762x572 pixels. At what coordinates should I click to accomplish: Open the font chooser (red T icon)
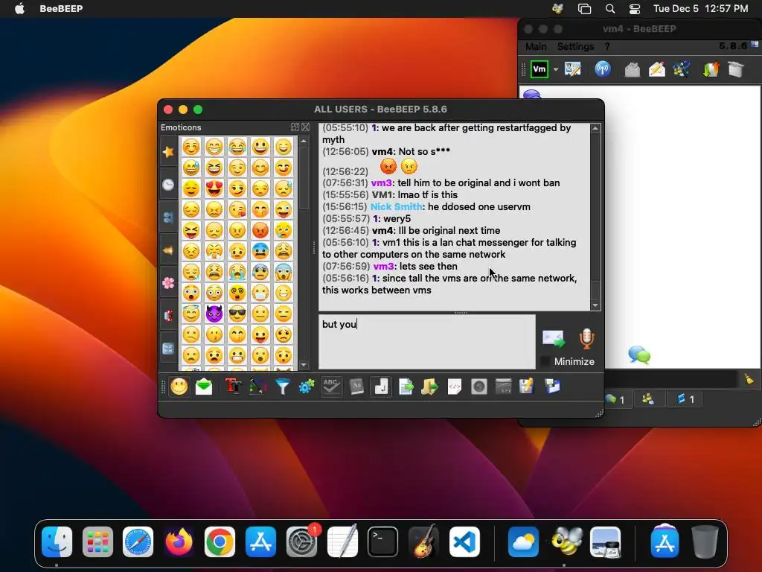(233, 387)
